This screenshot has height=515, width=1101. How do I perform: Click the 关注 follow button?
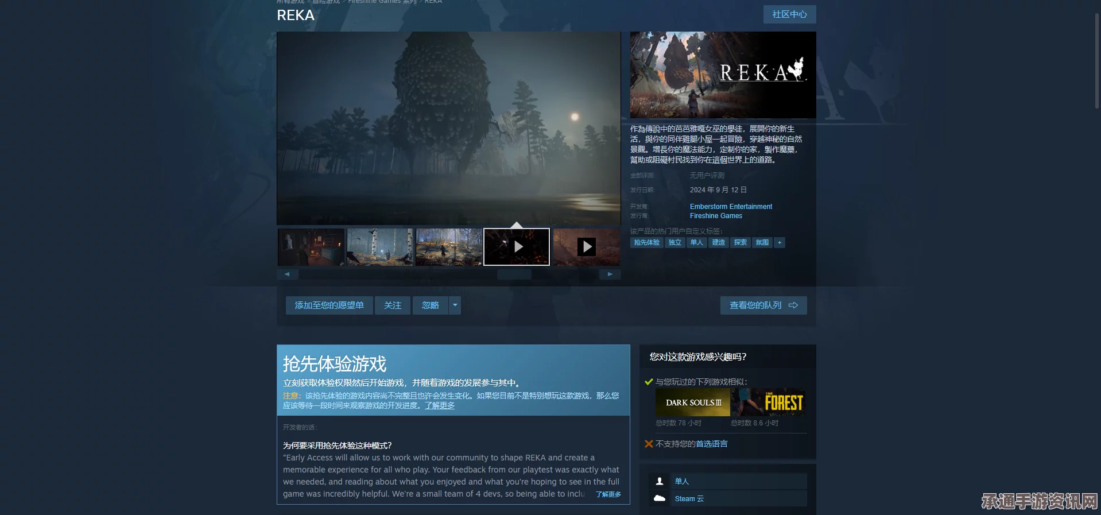393,305
